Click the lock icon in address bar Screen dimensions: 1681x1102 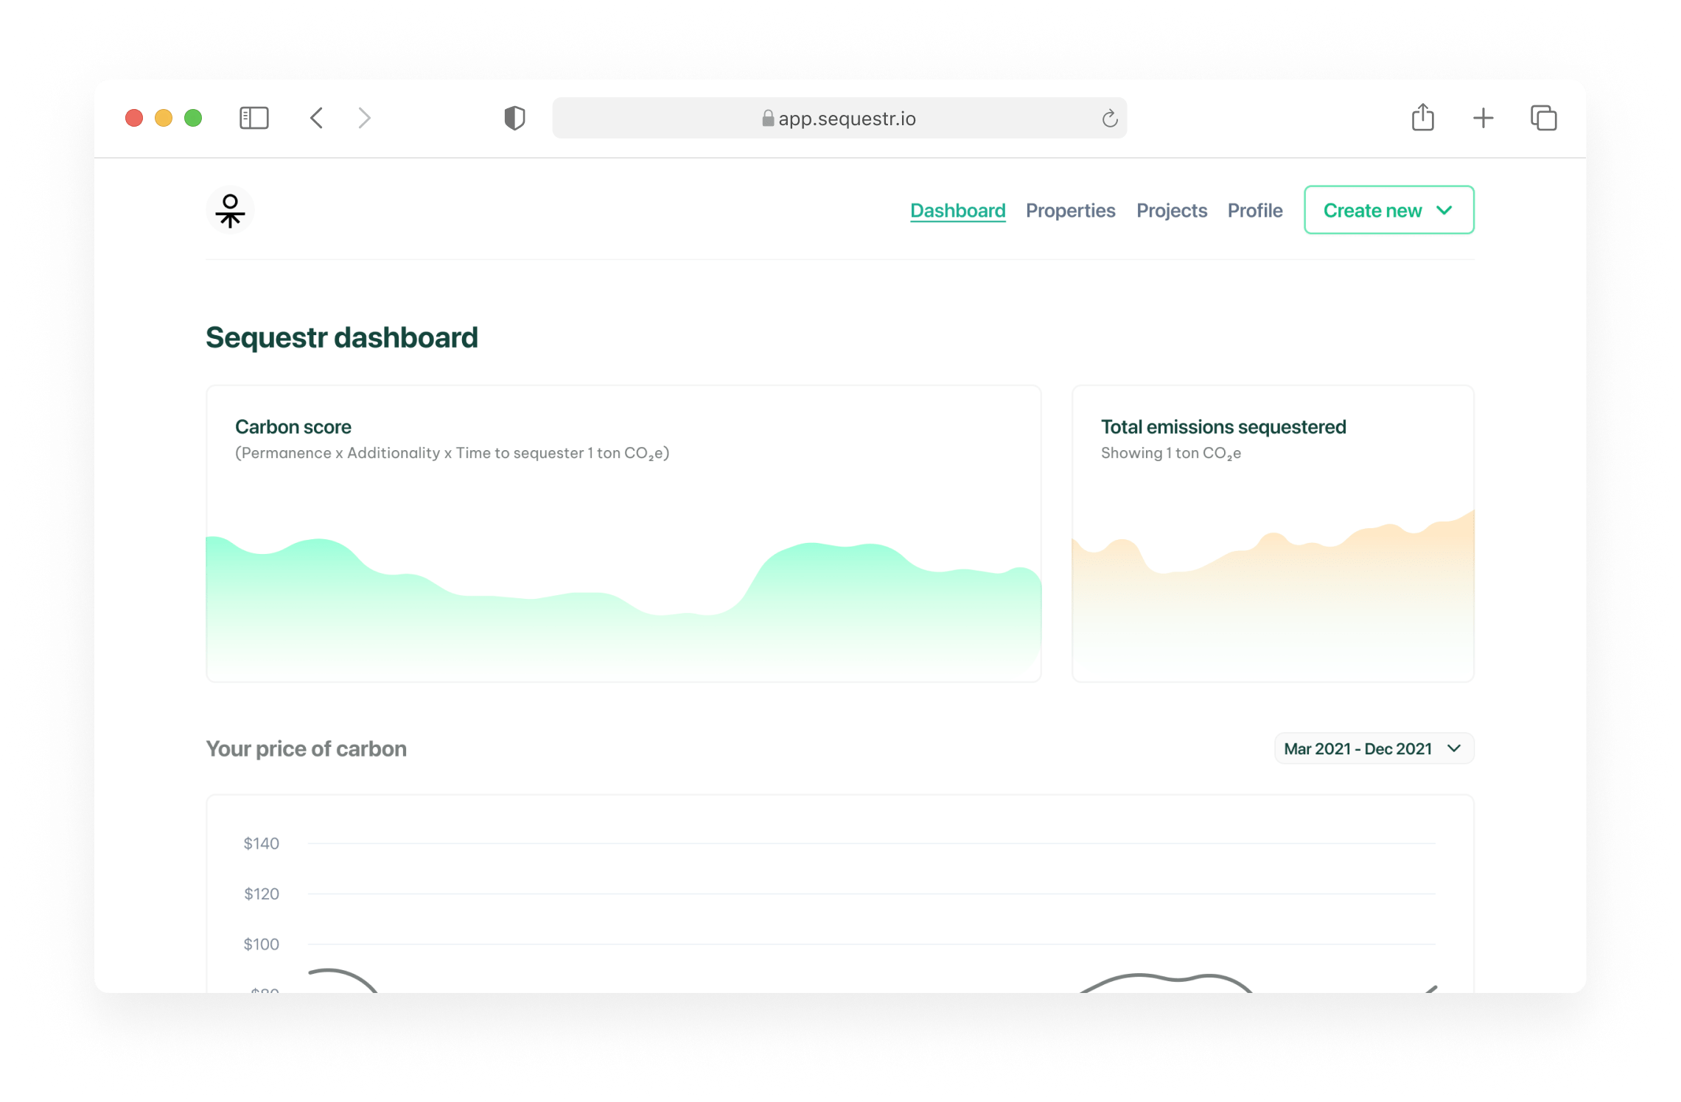pos(767,118)
